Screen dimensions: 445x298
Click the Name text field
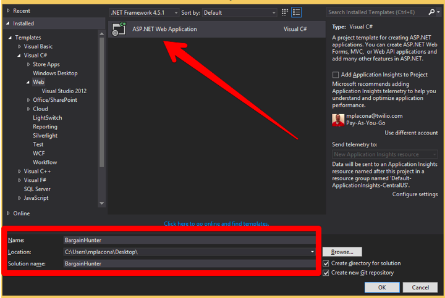tap(189, 240)
